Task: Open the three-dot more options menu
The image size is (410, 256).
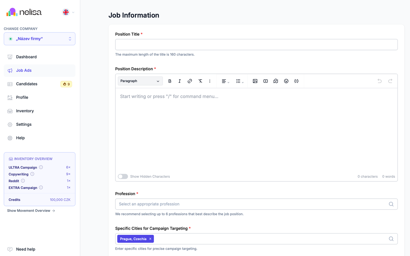Action: tap(210, 81)
